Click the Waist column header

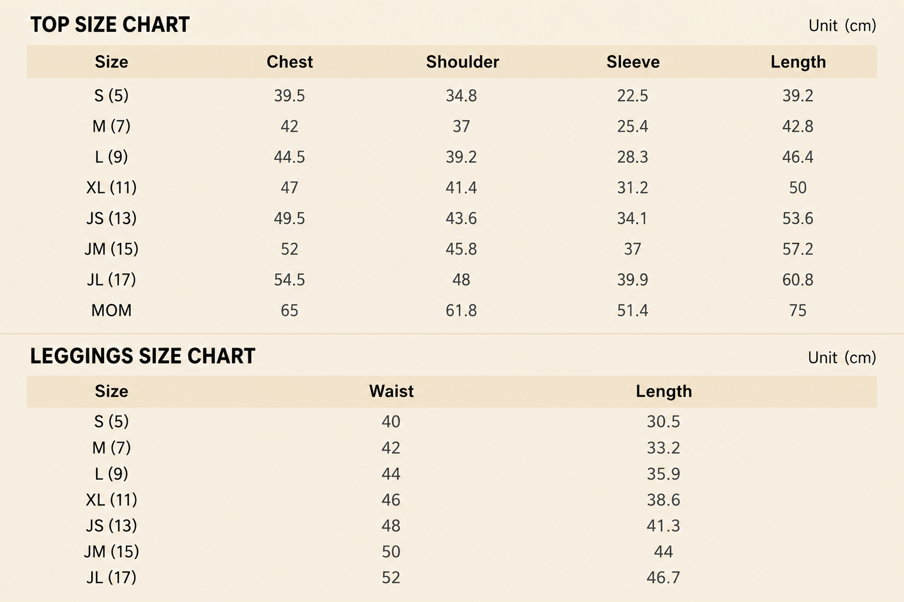pyautogui.click(x=391, y=391)
